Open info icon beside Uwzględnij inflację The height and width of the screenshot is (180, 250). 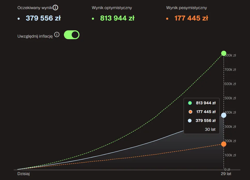[57, 34]
